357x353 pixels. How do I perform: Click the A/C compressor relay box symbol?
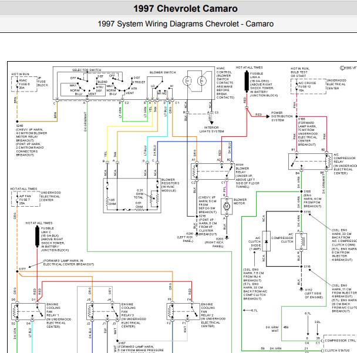click(311, 162)
